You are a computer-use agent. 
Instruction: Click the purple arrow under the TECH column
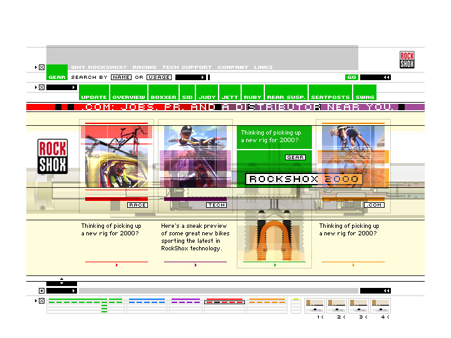tap(195, 265)
